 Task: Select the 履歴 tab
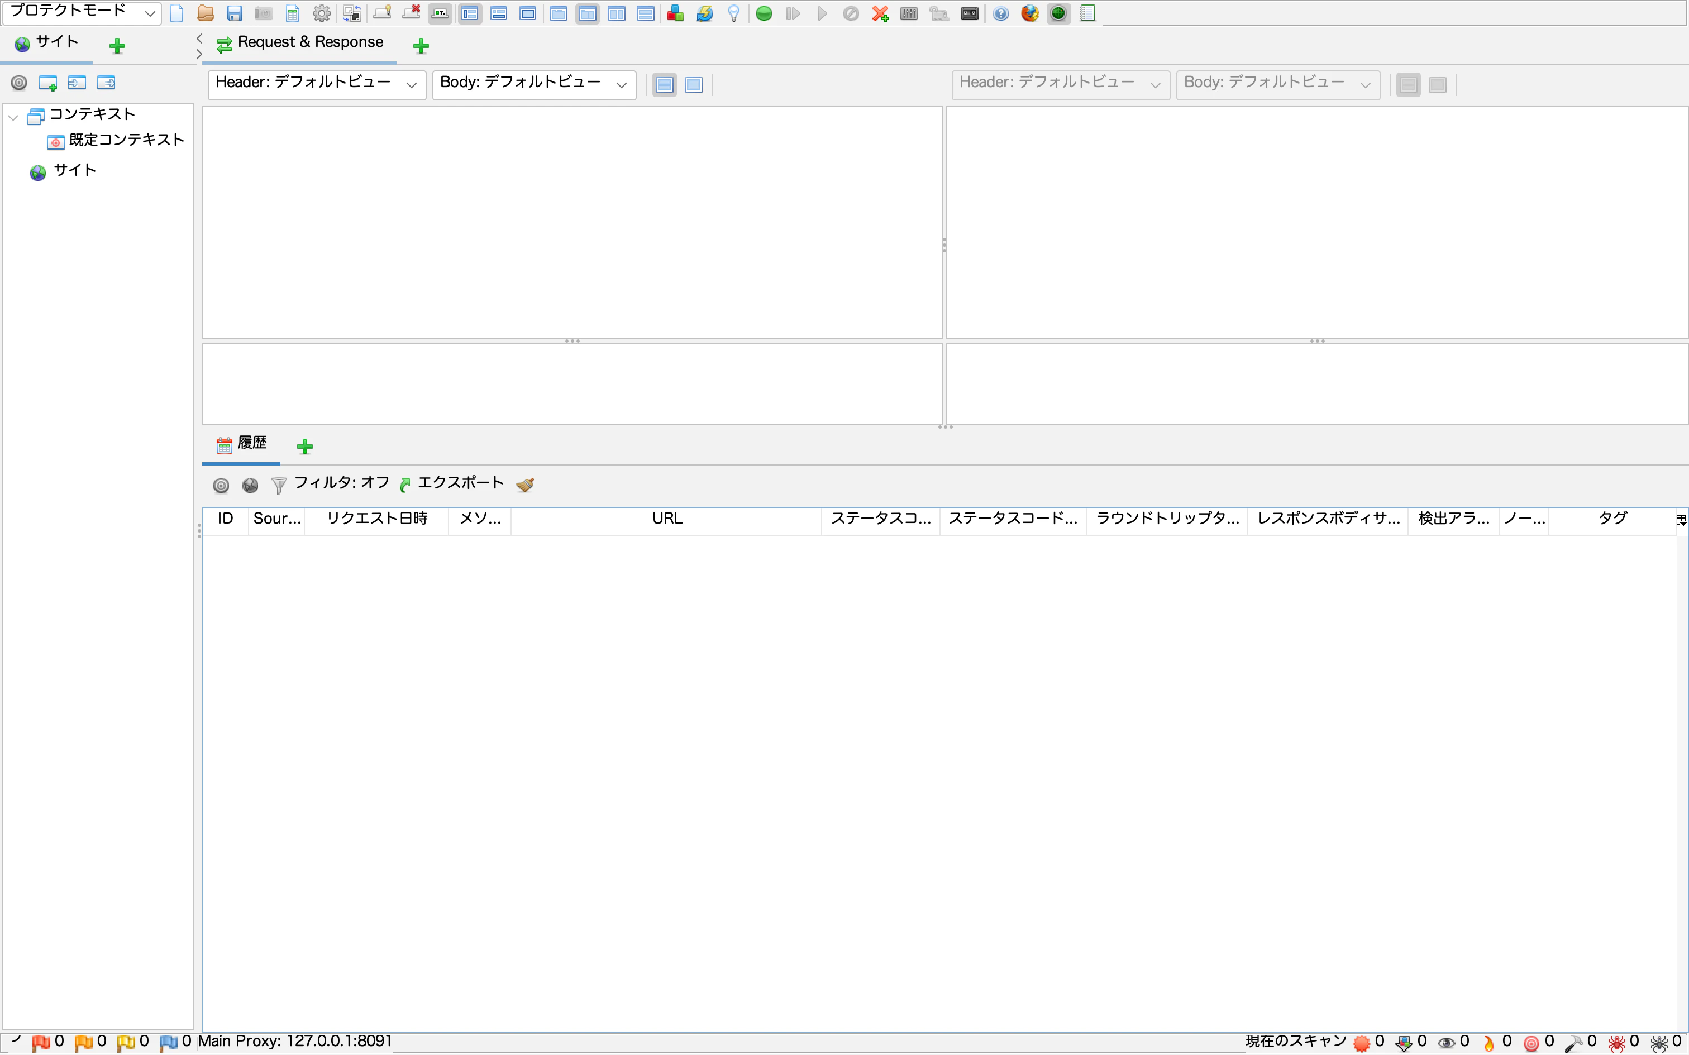click(x=241, y=444)
